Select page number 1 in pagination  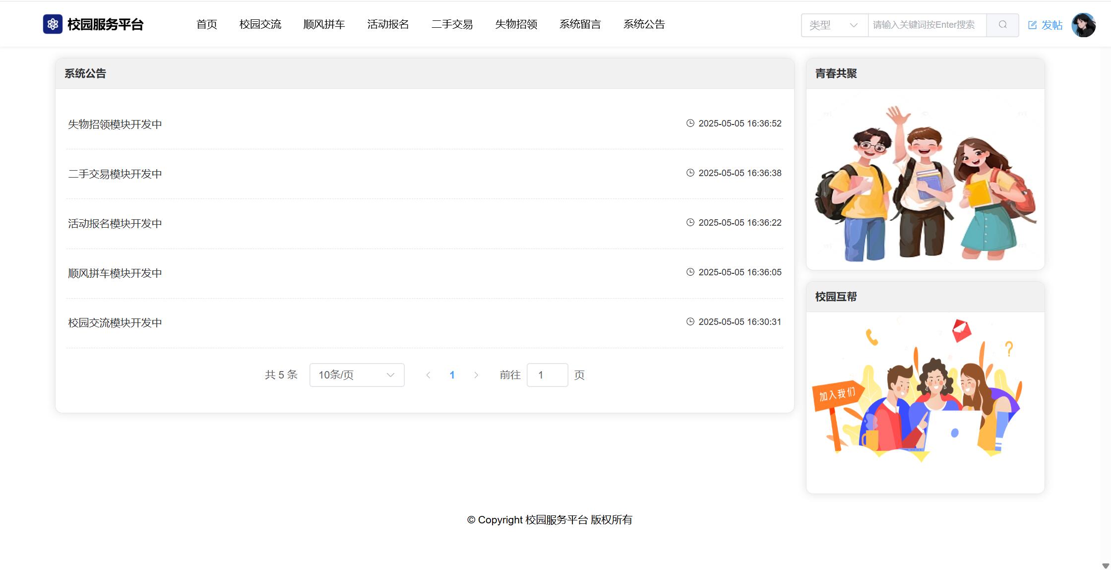click(452, 375)
